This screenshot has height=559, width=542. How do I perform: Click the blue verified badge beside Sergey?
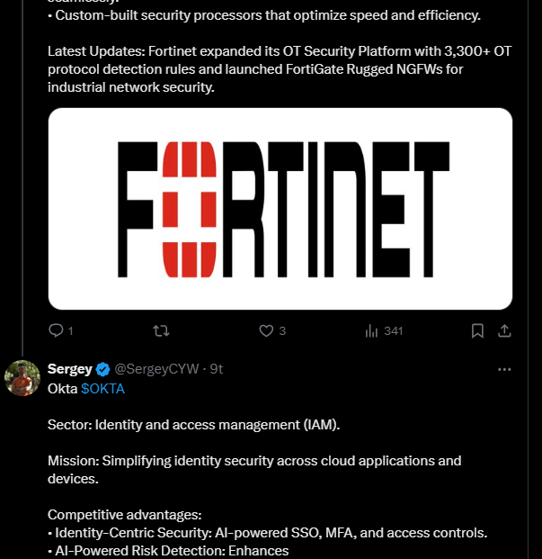coord(103,369)
